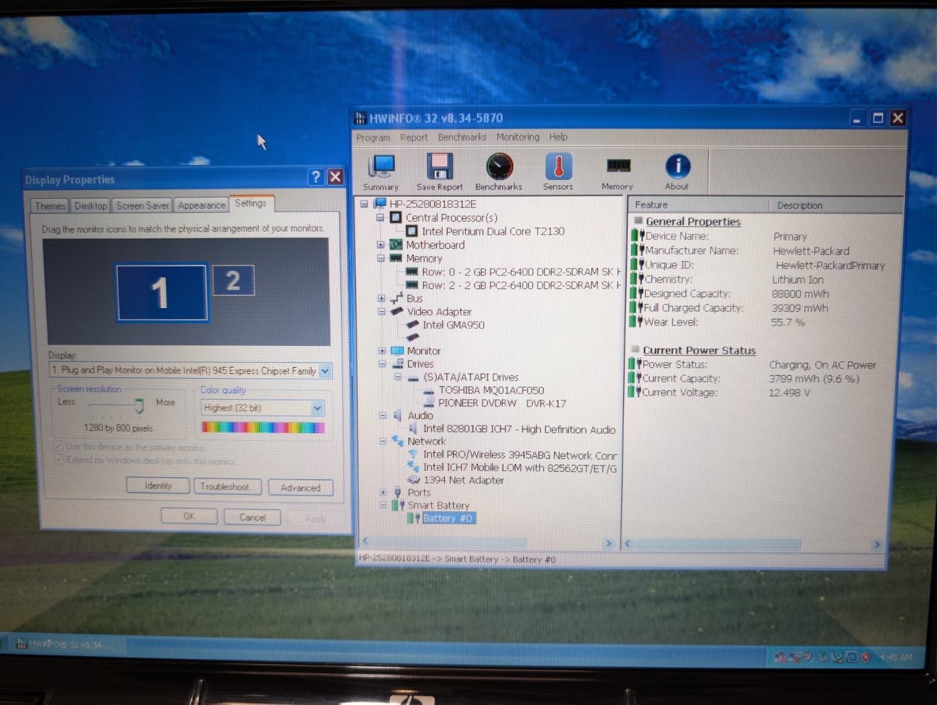Switch to the Appearance tab

pos(201,206)
